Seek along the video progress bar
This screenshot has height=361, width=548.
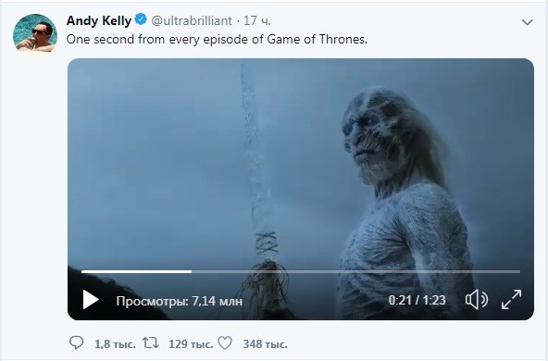301,271
